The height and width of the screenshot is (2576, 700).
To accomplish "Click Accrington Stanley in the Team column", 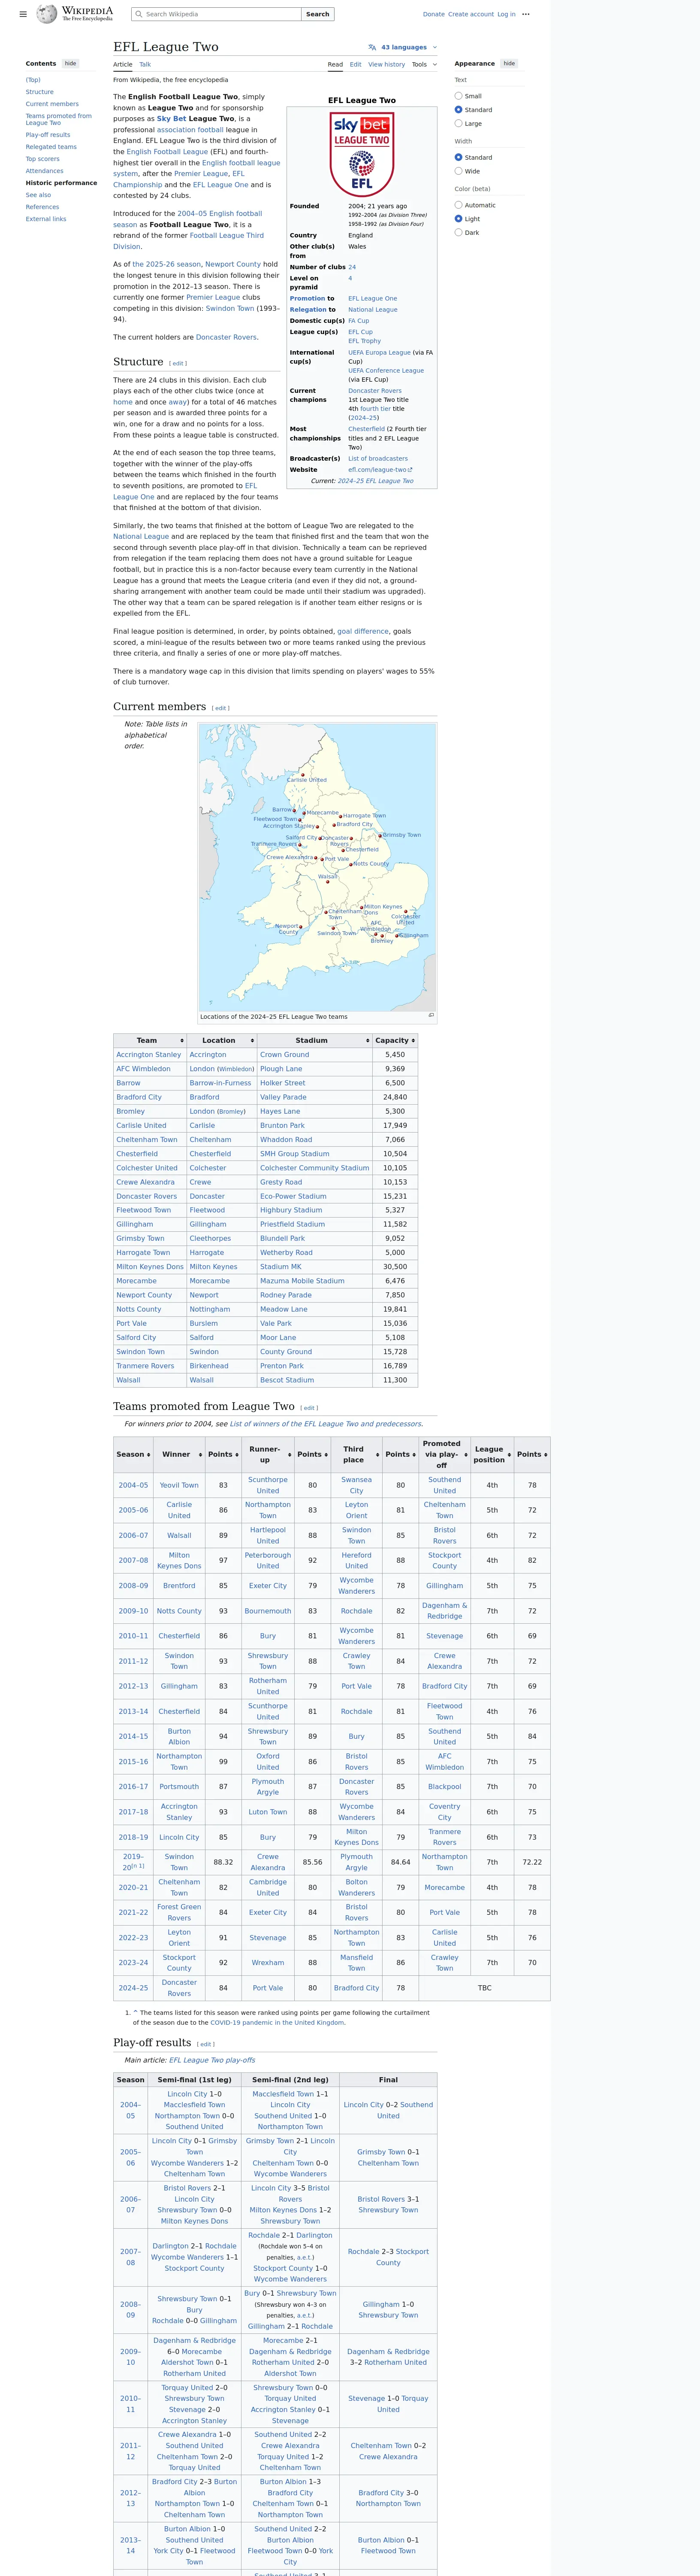I will coord(149,1055).
